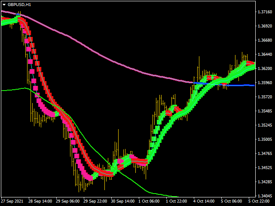Select the 5 Oct 06:00 time label
The image size is (275, 206).
pyautogui.click(x=232, y=201)
